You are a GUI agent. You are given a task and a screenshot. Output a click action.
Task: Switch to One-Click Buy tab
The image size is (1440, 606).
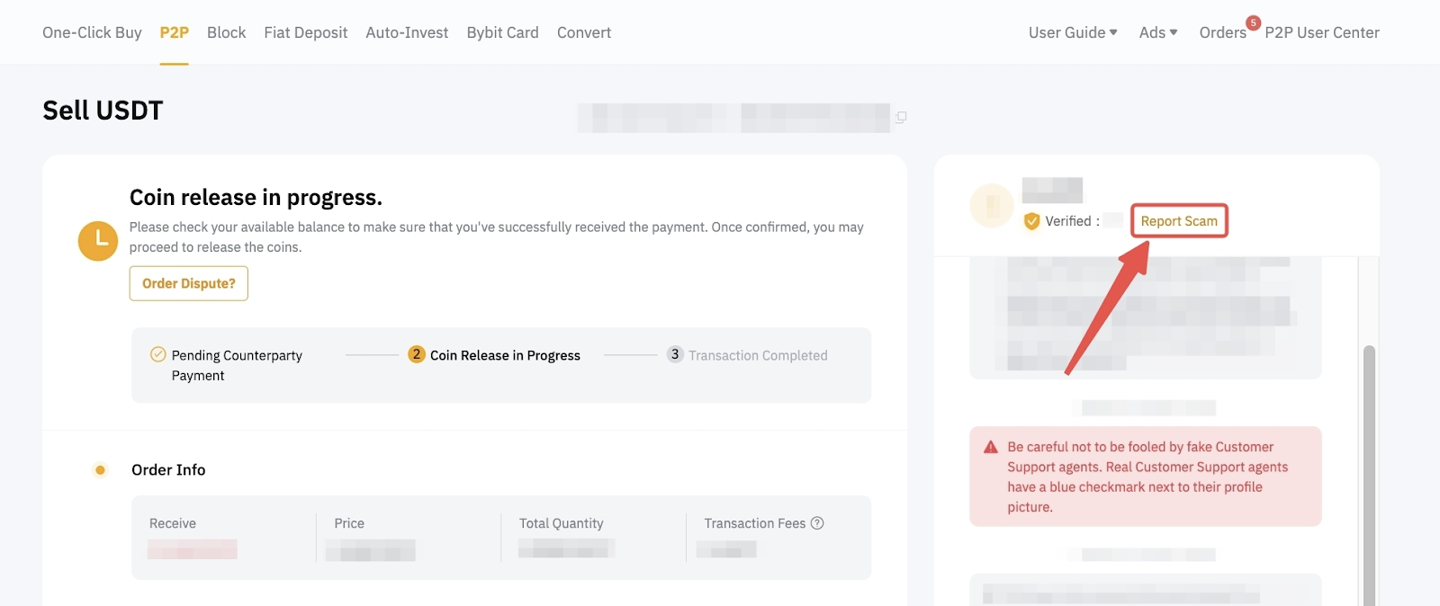click(92, 32)
